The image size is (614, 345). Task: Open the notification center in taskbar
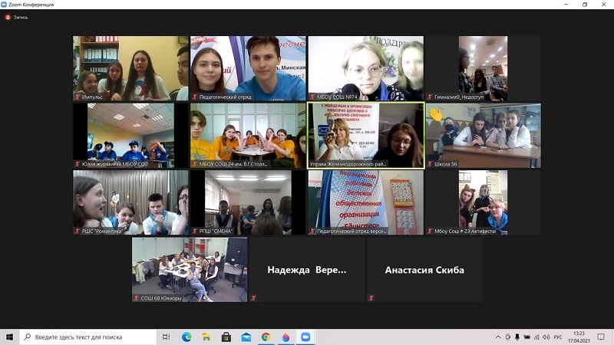[x=602, y=337]
